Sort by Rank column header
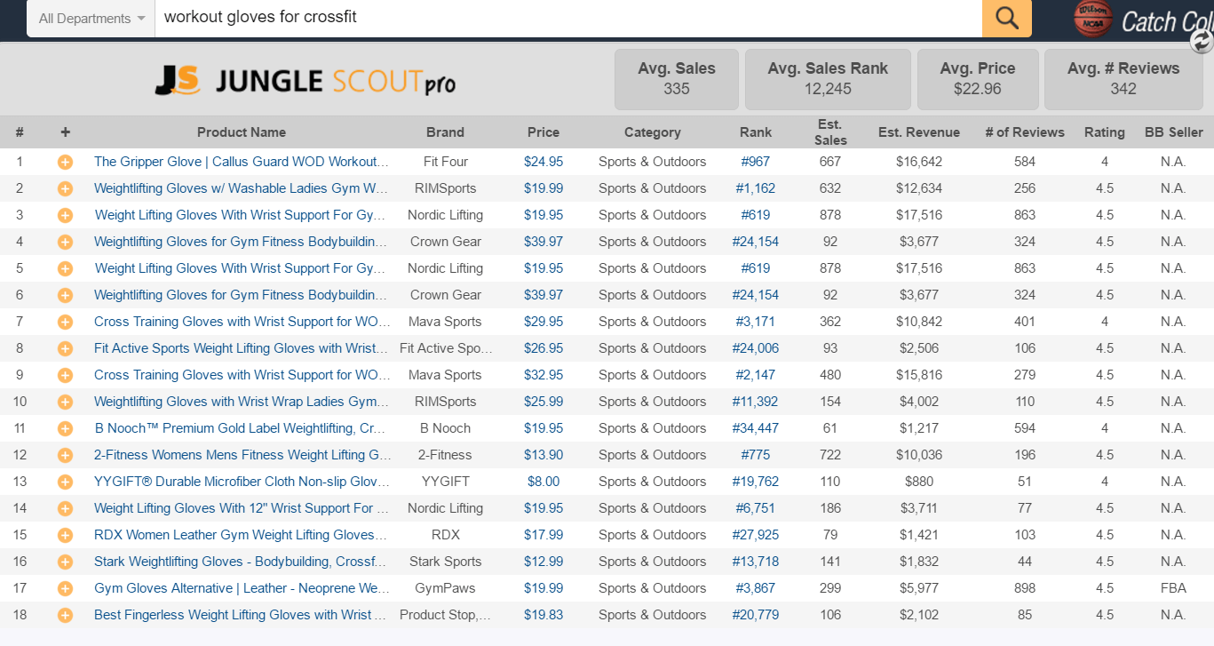Viewport: 1214px width, 646px height. click(756, 132)
